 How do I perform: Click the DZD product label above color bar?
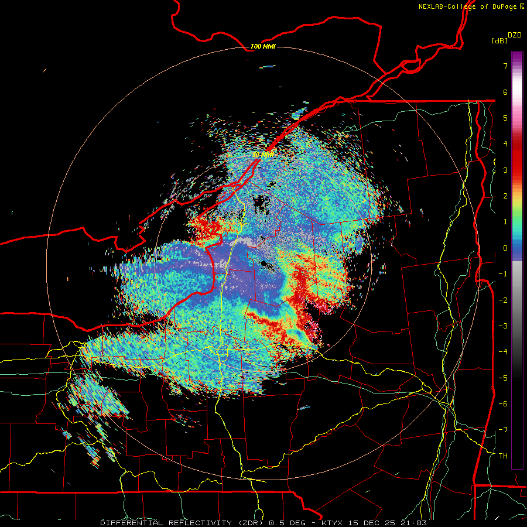click(515, 35)
